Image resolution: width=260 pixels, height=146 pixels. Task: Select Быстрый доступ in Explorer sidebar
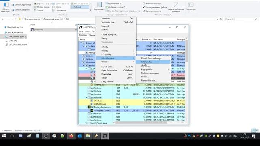point(15,27)
